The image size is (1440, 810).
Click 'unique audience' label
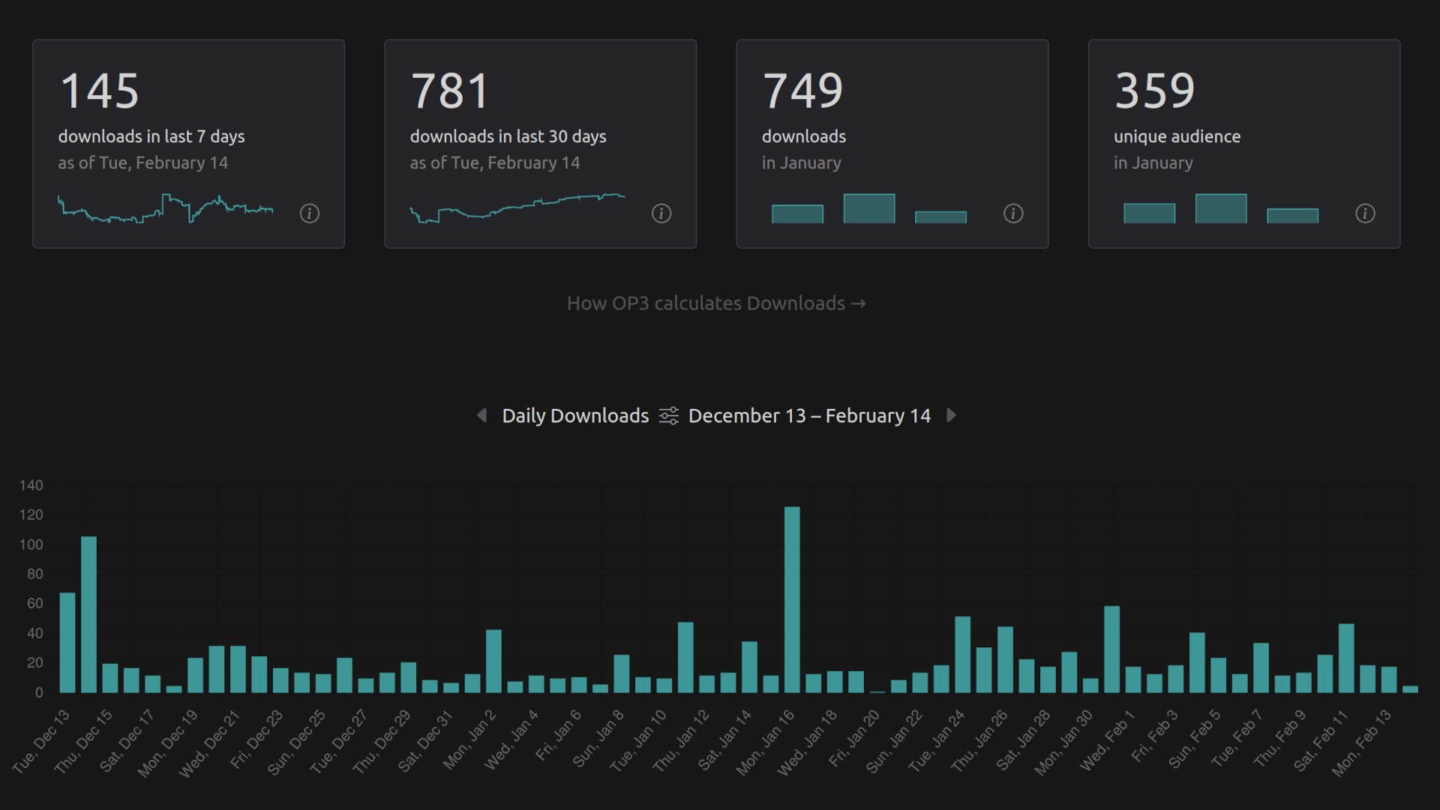tap(1177, 136)
